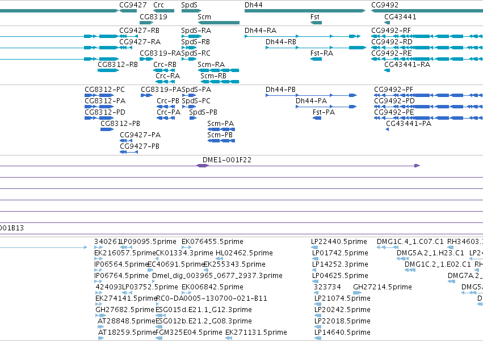483x341 pixels.
Task: Select the Crc gene label
Action: 159,5
